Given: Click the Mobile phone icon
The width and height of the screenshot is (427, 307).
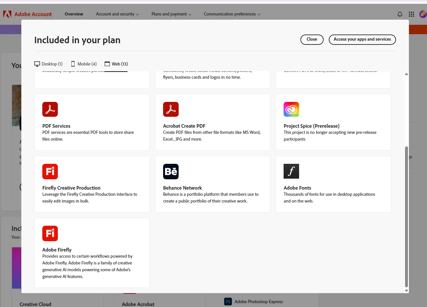Looking at the screenshot, I should [x=73, y=64].
